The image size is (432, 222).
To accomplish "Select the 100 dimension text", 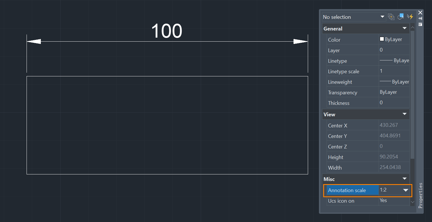I will pos(166,31).
